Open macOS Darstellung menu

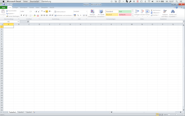coord(46,2)
